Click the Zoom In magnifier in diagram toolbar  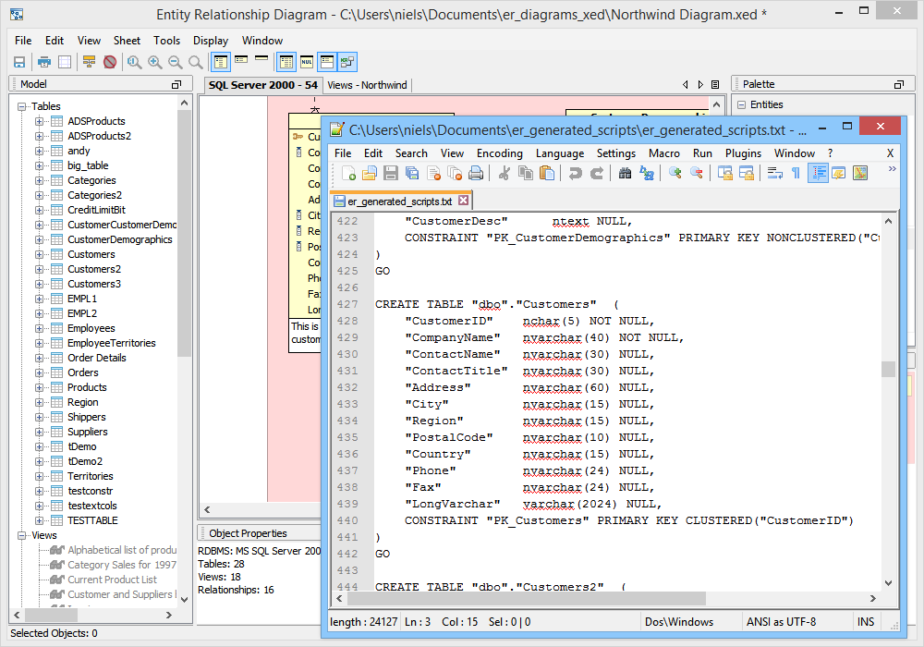(x=154, y=62)
